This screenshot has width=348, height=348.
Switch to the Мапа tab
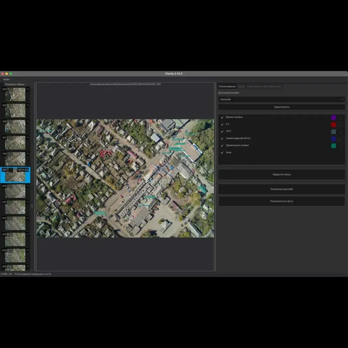tap(241, 86)
